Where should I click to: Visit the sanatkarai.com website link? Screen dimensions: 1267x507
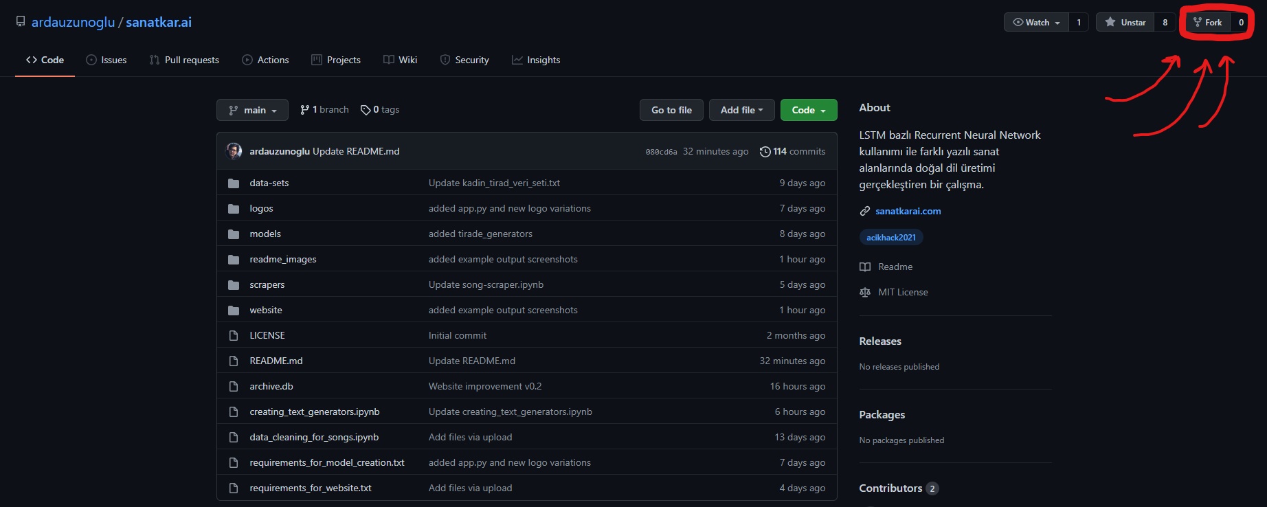(x=908, y=211)
